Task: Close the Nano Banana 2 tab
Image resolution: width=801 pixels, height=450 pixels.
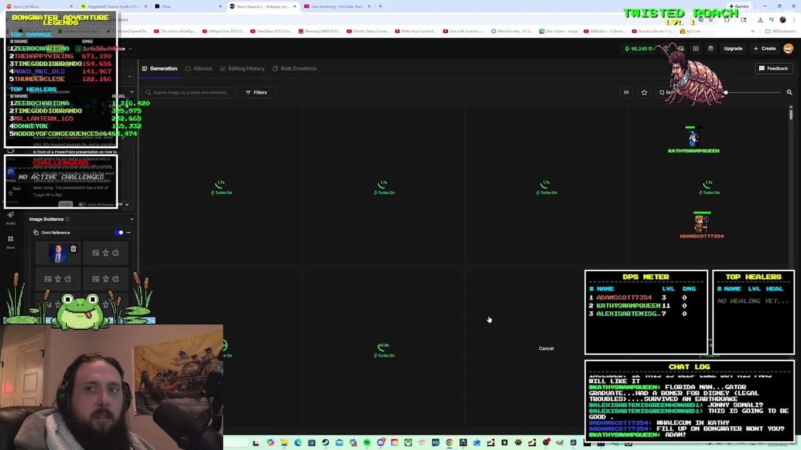Action: click(294, 6)
